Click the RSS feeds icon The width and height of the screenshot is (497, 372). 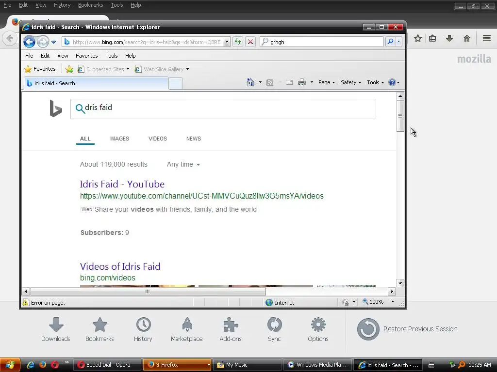coord(270,83)
